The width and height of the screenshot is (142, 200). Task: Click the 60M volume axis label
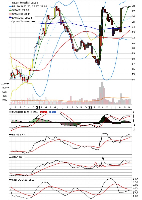(5, 92)
